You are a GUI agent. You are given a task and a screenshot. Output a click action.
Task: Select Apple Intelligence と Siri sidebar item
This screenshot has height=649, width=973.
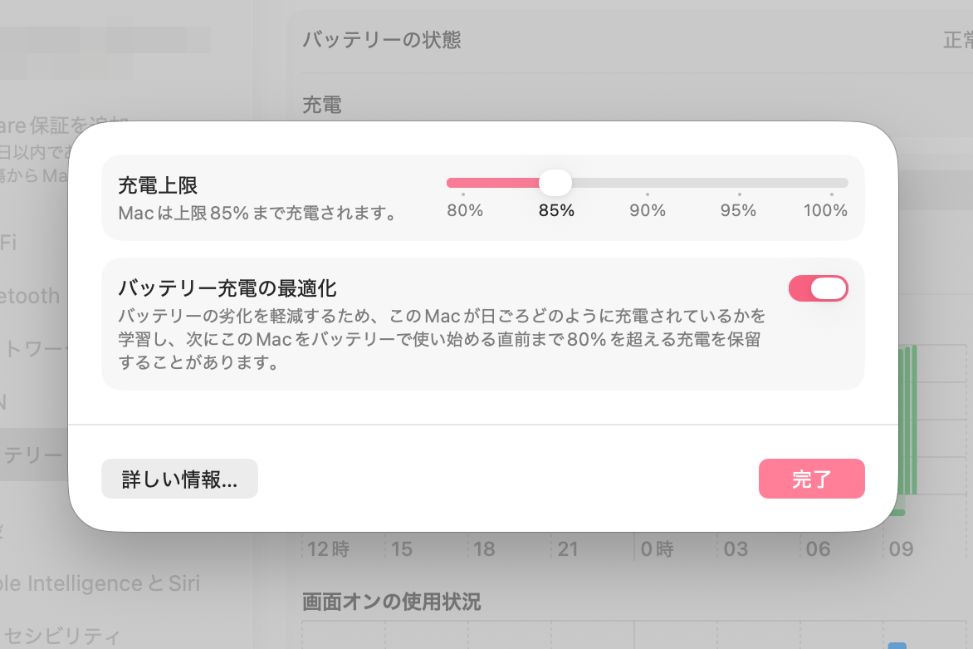coord(100,583)
